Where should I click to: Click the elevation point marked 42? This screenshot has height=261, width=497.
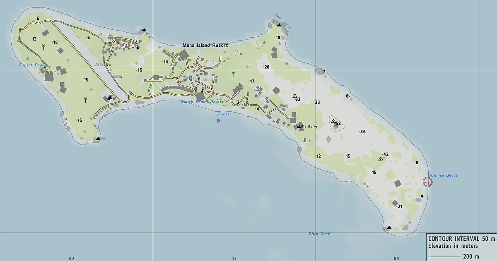click(386, 154)
